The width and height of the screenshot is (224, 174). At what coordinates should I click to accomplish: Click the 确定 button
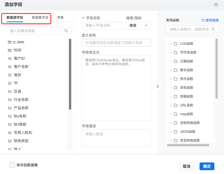[207, 166]
